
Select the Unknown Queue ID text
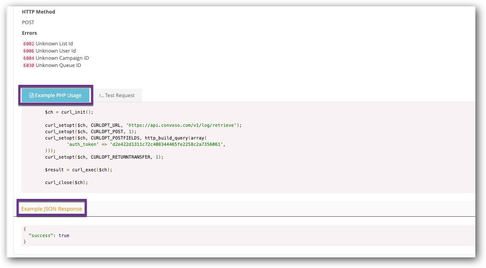coord(58,65)
